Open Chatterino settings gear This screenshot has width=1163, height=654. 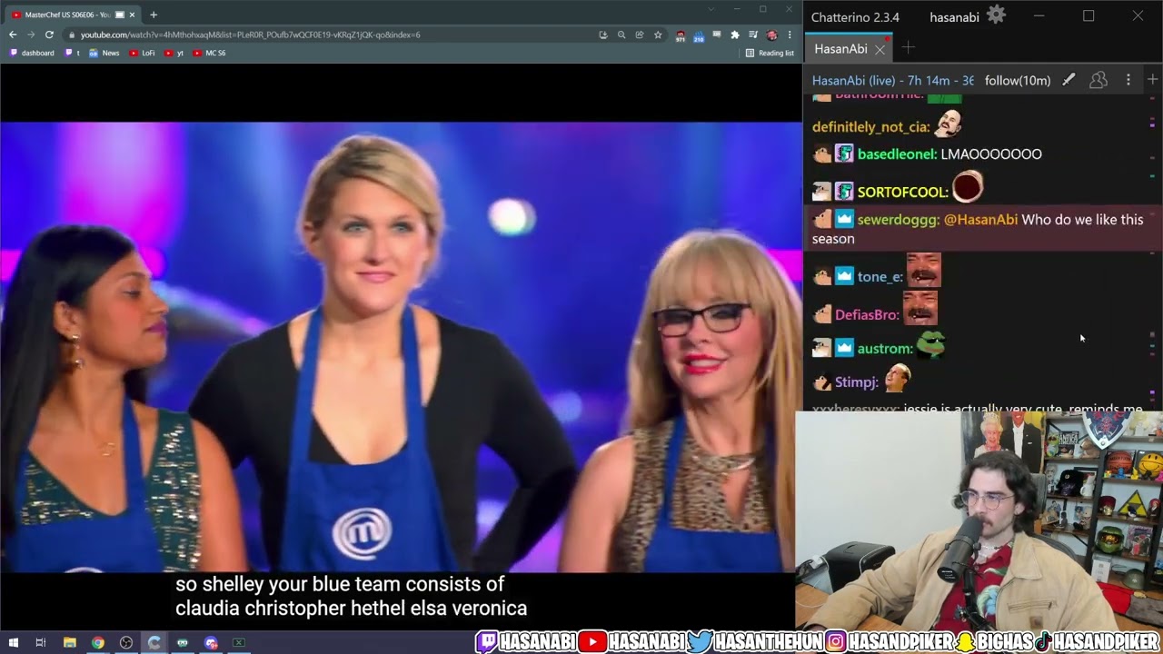point(997,15)
